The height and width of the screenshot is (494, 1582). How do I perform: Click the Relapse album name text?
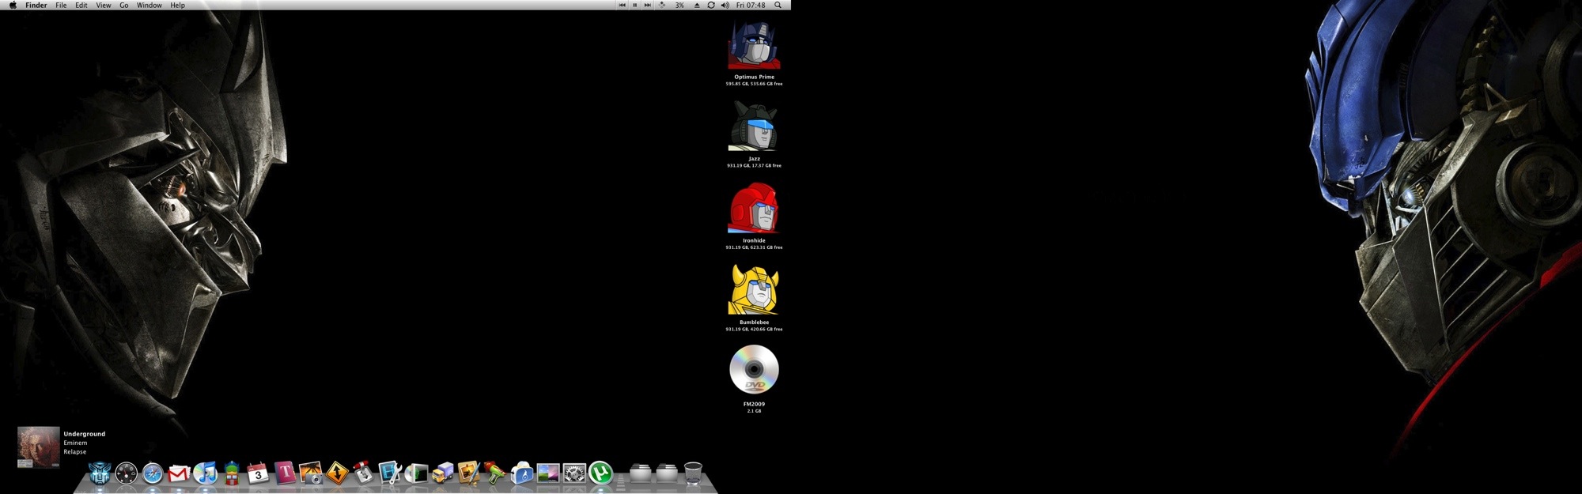click(x=75, y=452)
